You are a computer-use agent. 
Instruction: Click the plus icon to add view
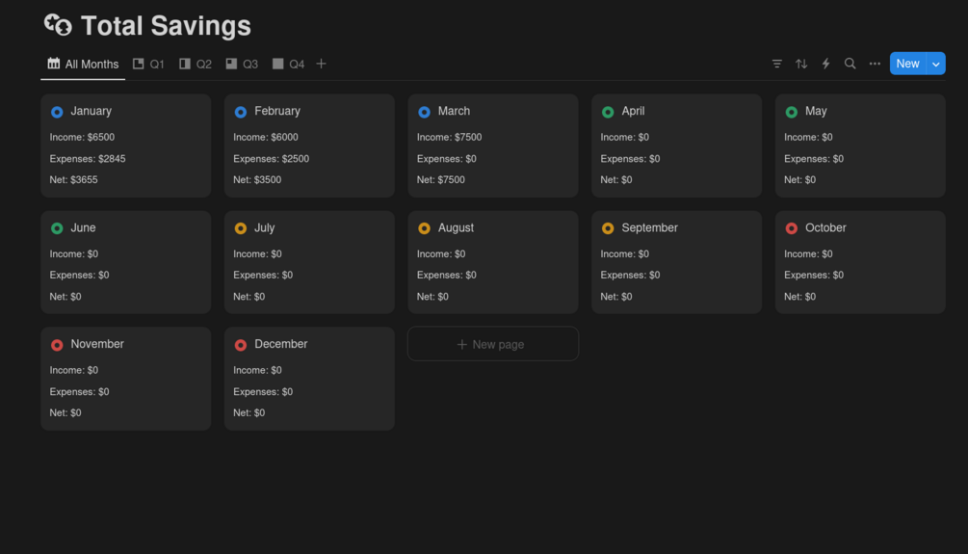click(x=322, y=64)
